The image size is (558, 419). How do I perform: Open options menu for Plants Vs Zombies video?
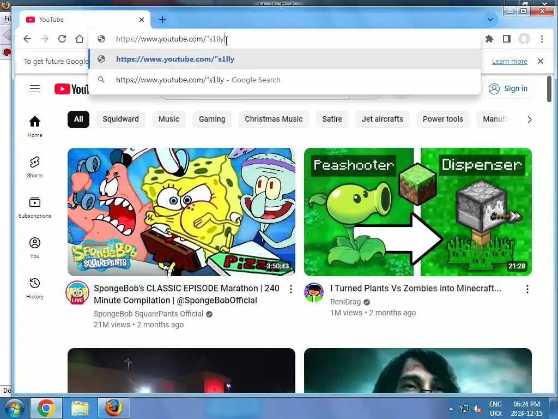[527, 289]
